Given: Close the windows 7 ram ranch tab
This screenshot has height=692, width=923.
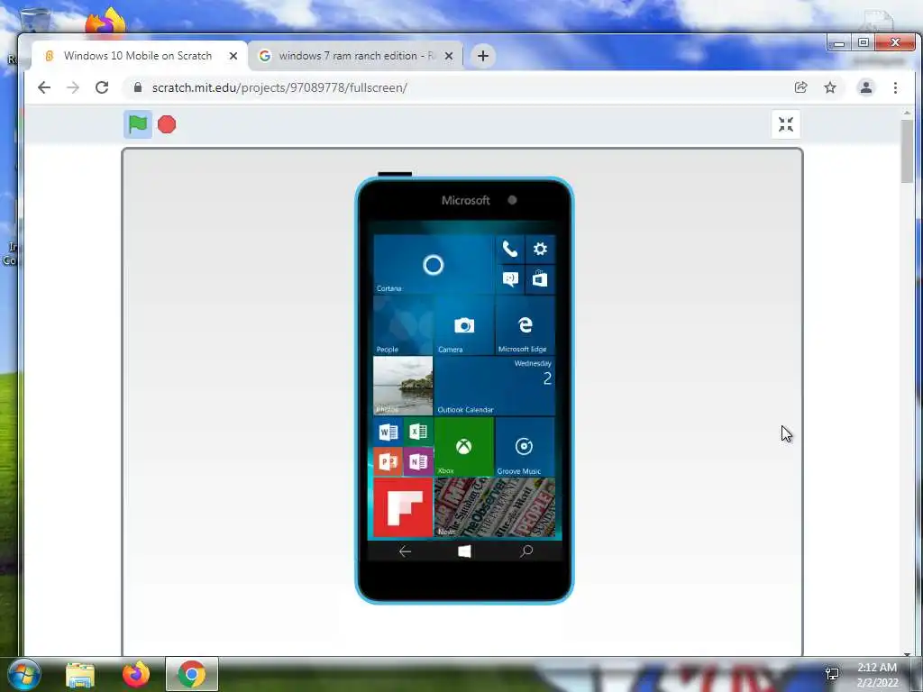Looking at the screenshot, I should point(449,56).
